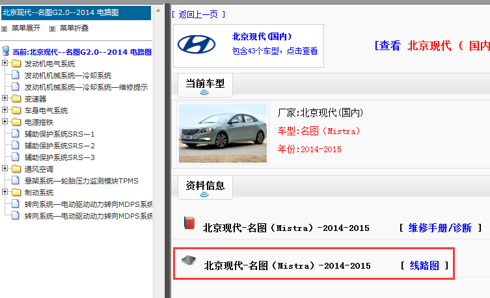490x298 pixels.
Task: Click the left panel scroll-up arrow
Action: 158,10
